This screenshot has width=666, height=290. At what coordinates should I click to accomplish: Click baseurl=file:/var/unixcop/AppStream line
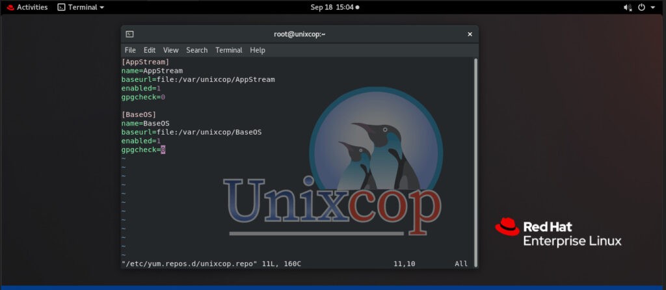coord(198,79)
